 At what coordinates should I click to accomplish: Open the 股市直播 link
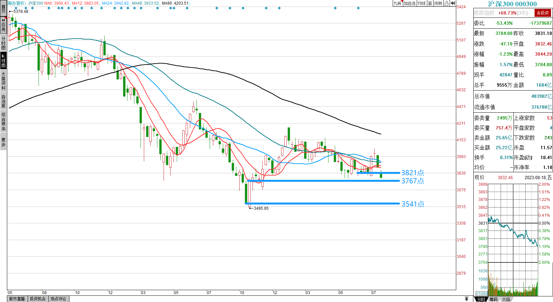(17, 299)
